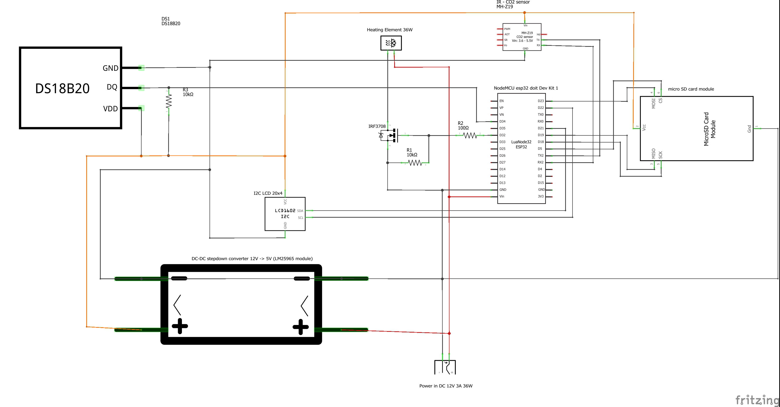Click the ESP32 3V3 pin label
This screenshot has width=780, height=407.
click(541, 196)
